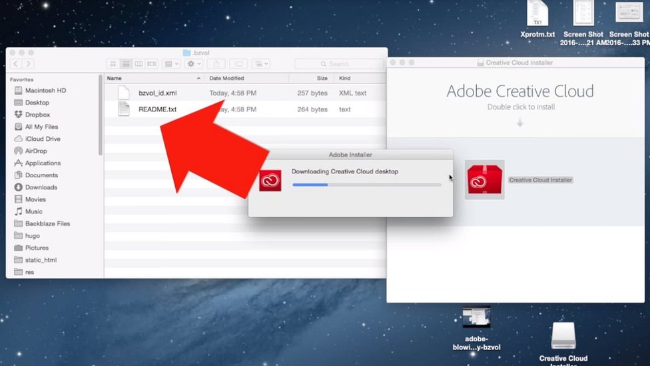
Task: Click the Creative Cloud Installer label
Action: tap(541, 180)
